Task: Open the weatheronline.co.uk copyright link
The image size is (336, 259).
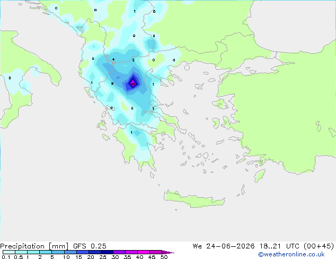Action: tap(291, 254)
